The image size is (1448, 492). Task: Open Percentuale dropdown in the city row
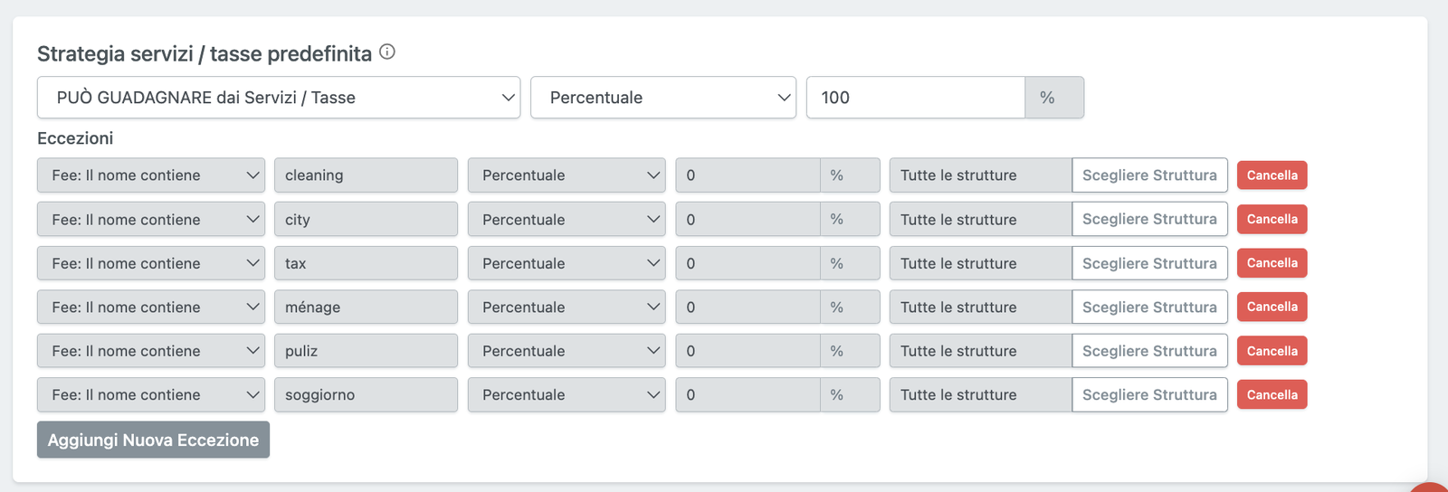(566, 220)
